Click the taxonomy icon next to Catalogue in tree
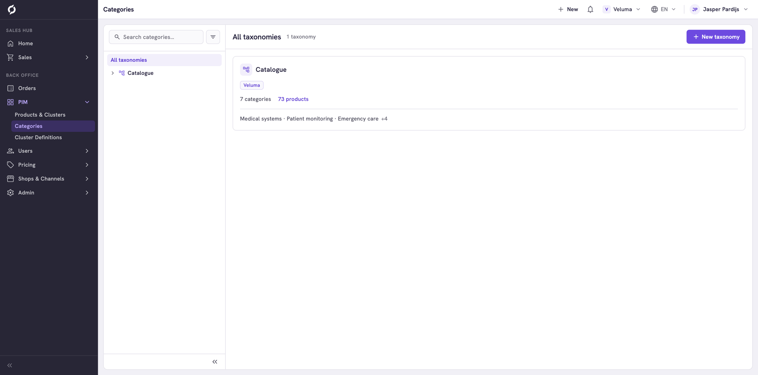 tap(122, 73)
